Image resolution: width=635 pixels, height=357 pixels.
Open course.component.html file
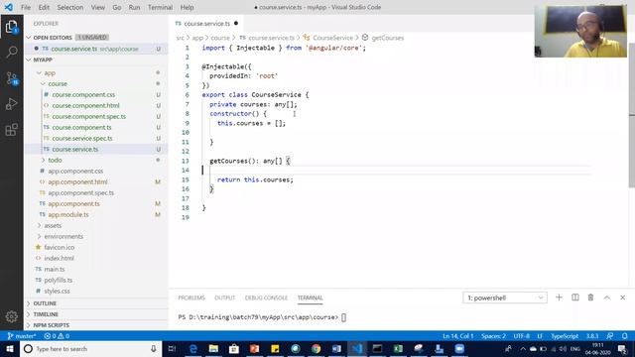tap(85, 105)
